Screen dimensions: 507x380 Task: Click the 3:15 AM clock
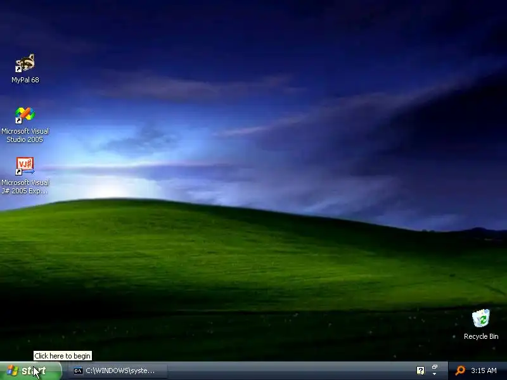(x=484, y=370)
